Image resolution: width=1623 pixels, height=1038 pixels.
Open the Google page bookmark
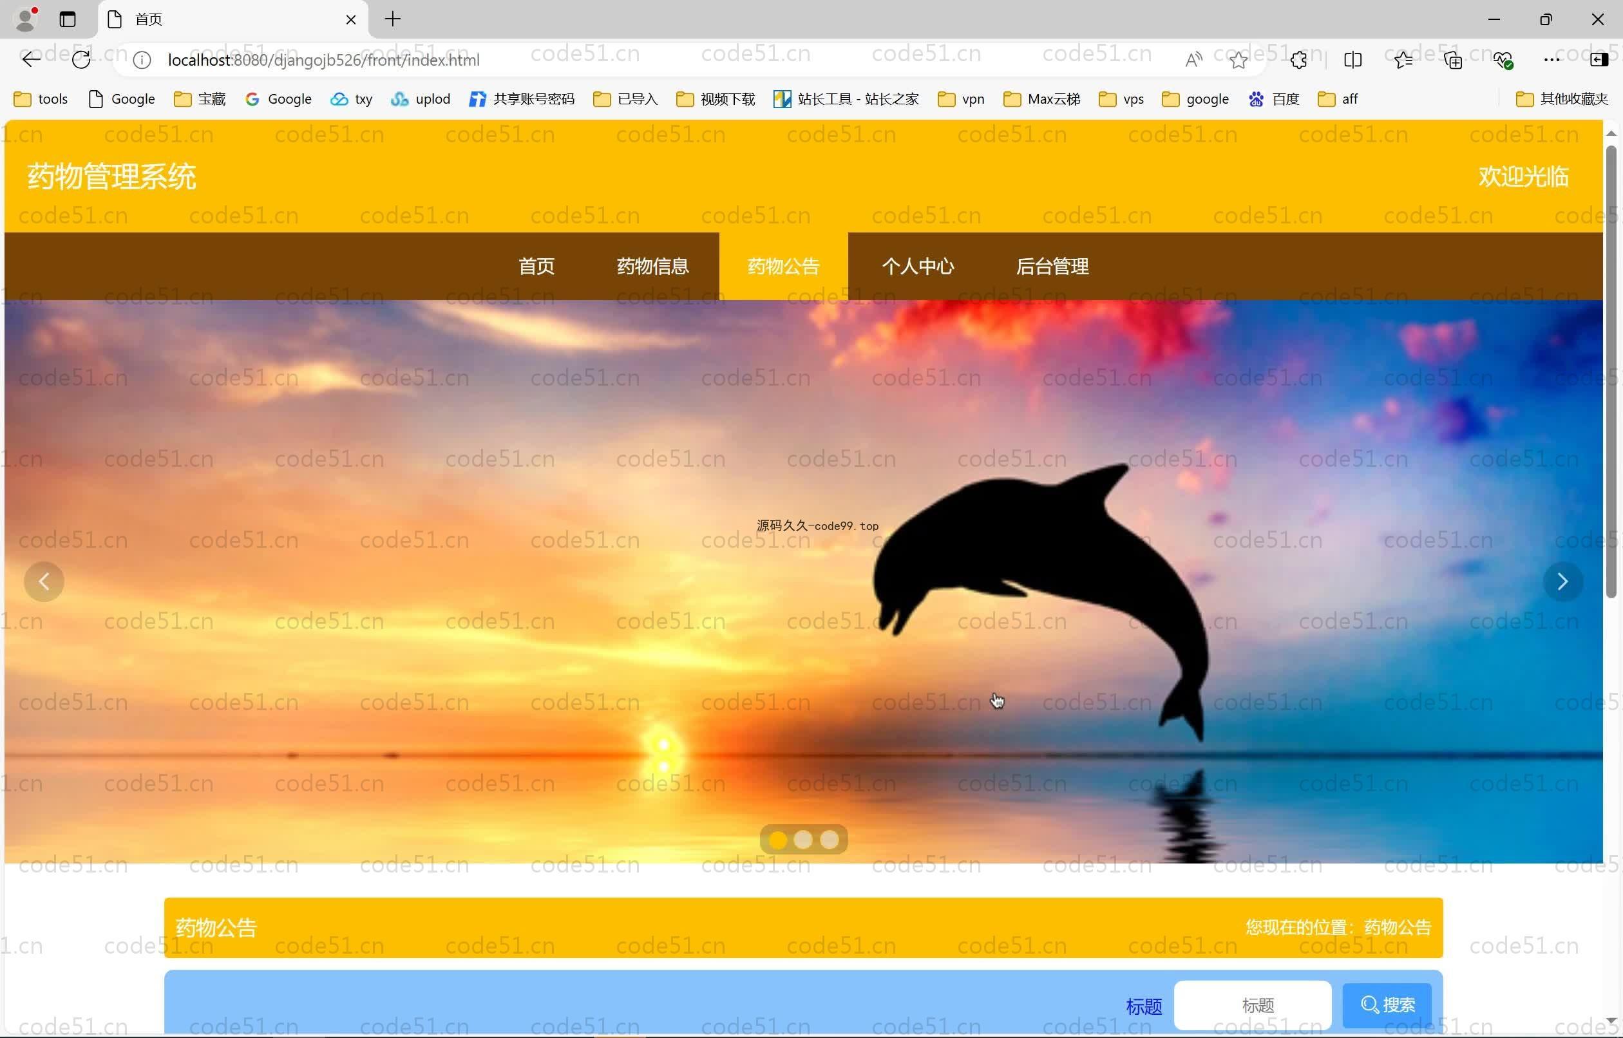click(x=122, y=99)
